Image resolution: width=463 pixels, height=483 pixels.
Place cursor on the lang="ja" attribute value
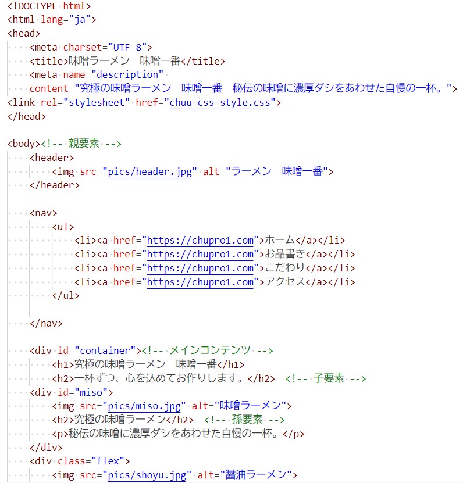(79, 19)
